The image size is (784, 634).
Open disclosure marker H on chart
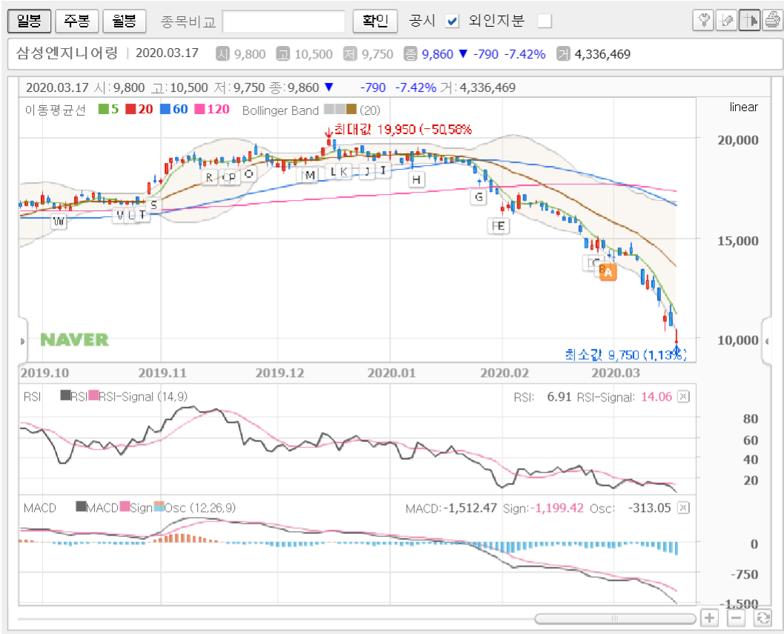tap(416, 179)
